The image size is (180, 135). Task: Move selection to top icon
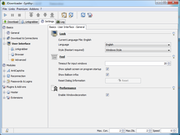[31, 15]
